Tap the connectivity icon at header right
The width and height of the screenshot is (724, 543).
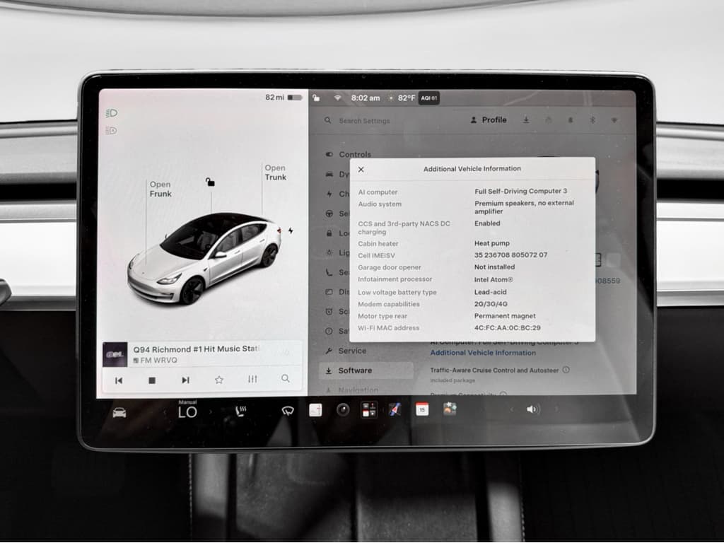614,120
